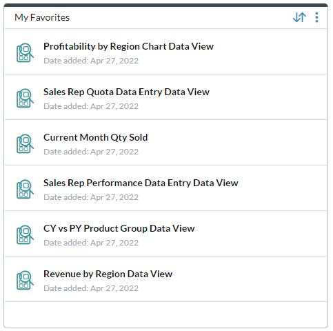
Task: Click date added under Revenue by Region
Action: [91, 288]
